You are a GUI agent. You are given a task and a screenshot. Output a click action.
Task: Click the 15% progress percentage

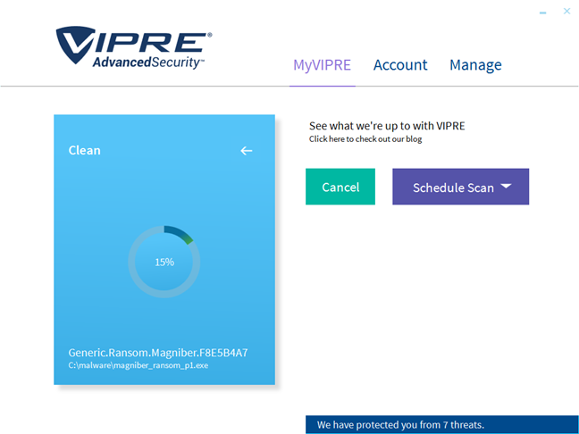[x=164, y=263]
